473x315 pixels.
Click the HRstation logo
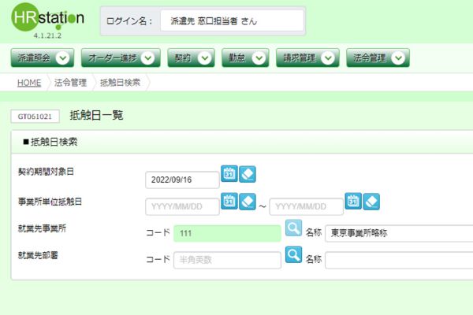click(49, 20)
